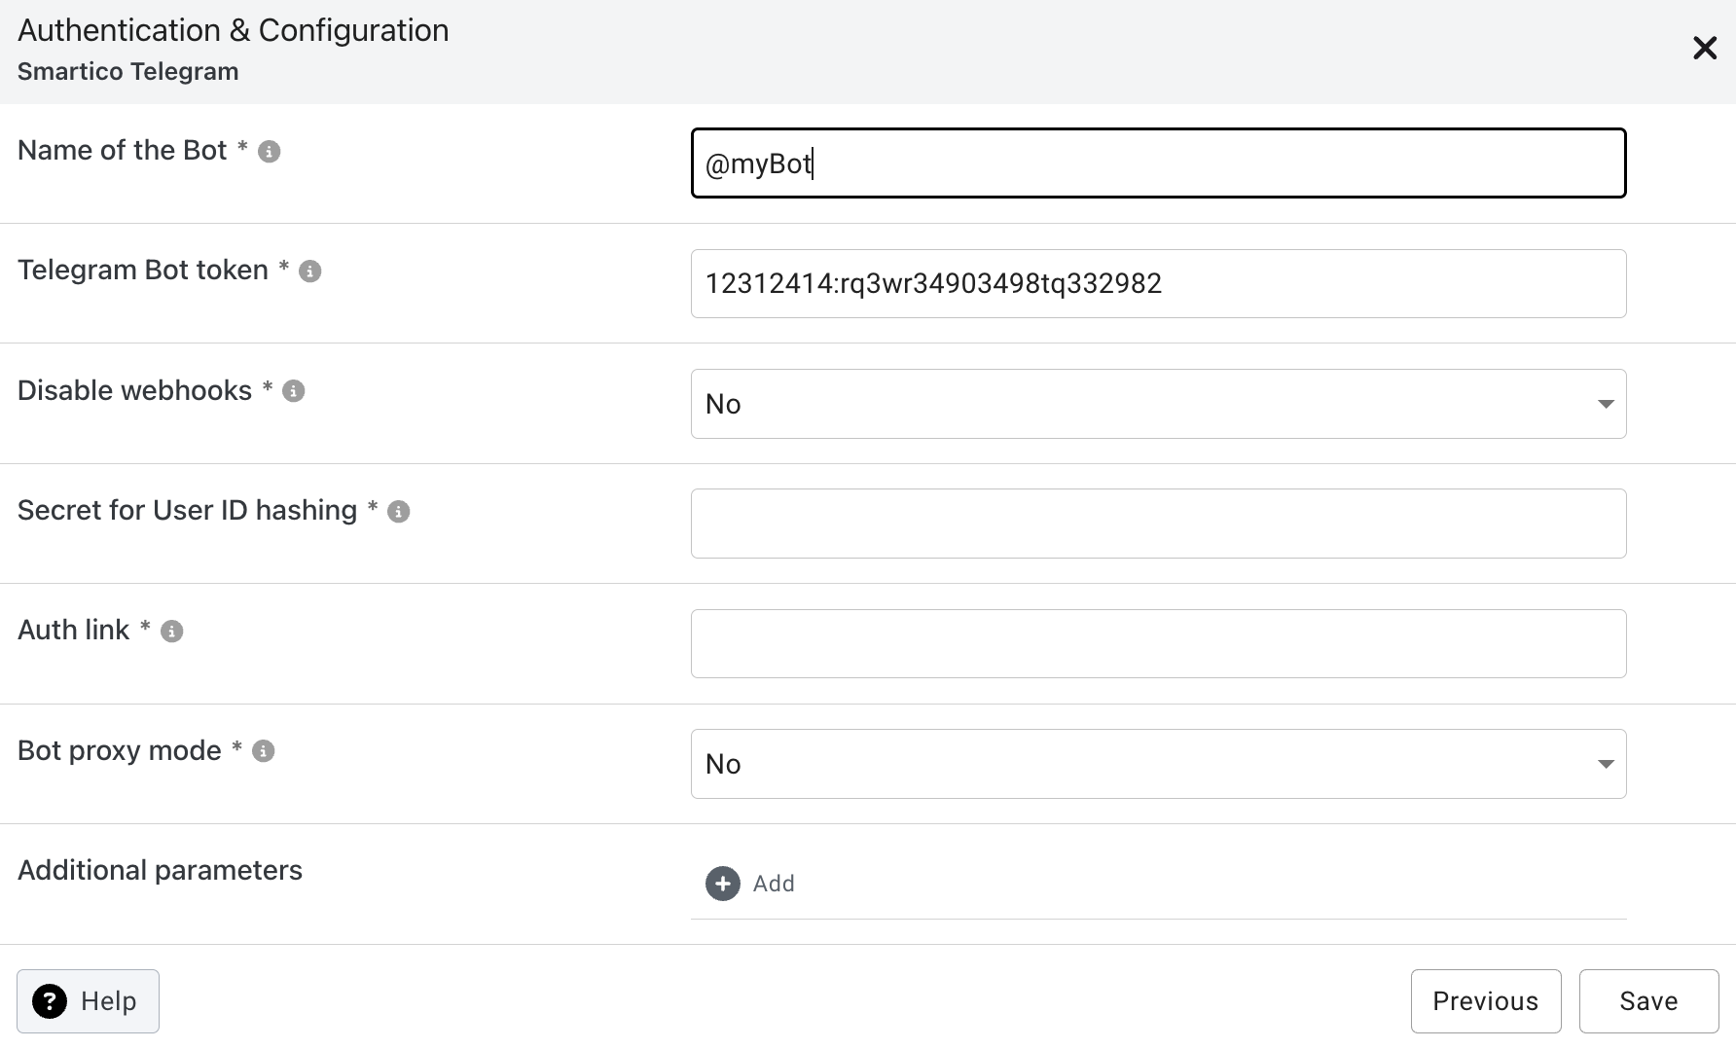Select the Secret for User ID hashing input
Image resolution: width=1736 pixels, height=1049 pixels.
tap(1157, 524)
